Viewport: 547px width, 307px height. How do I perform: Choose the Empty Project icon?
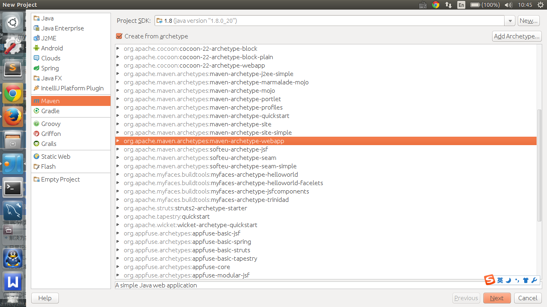pyautogui.click(x=37, y=179)
